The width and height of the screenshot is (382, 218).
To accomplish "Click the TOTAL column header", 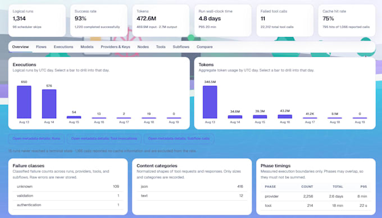I will [338, 187].
